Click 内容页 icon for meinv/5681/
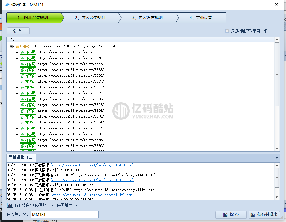The image size is (286, 222). (x=28, y=52)
